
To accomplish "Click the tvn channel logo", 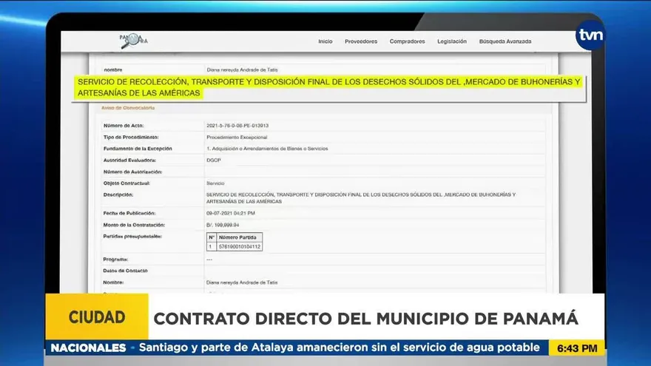I will click(590, 35).
